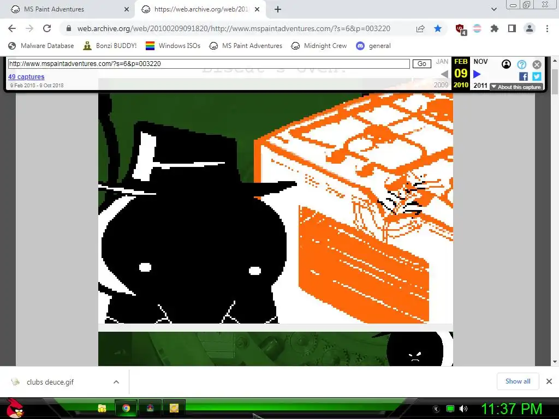Click the page scrollbar up arrow

555,61
